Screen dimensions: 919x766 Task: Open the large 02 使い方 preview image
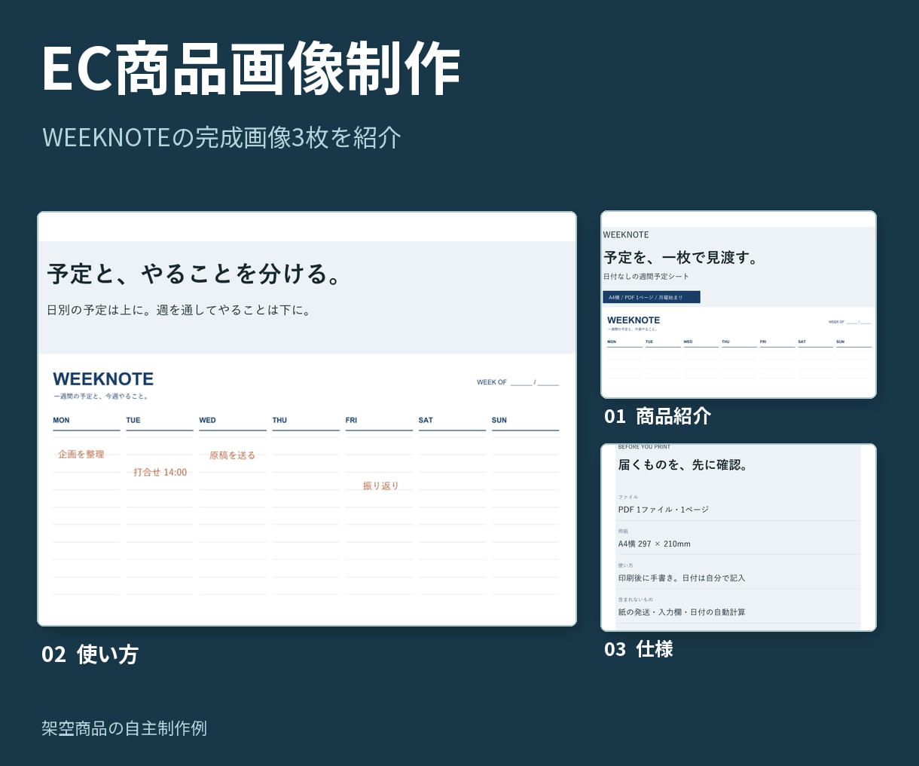tap(307, 418)
